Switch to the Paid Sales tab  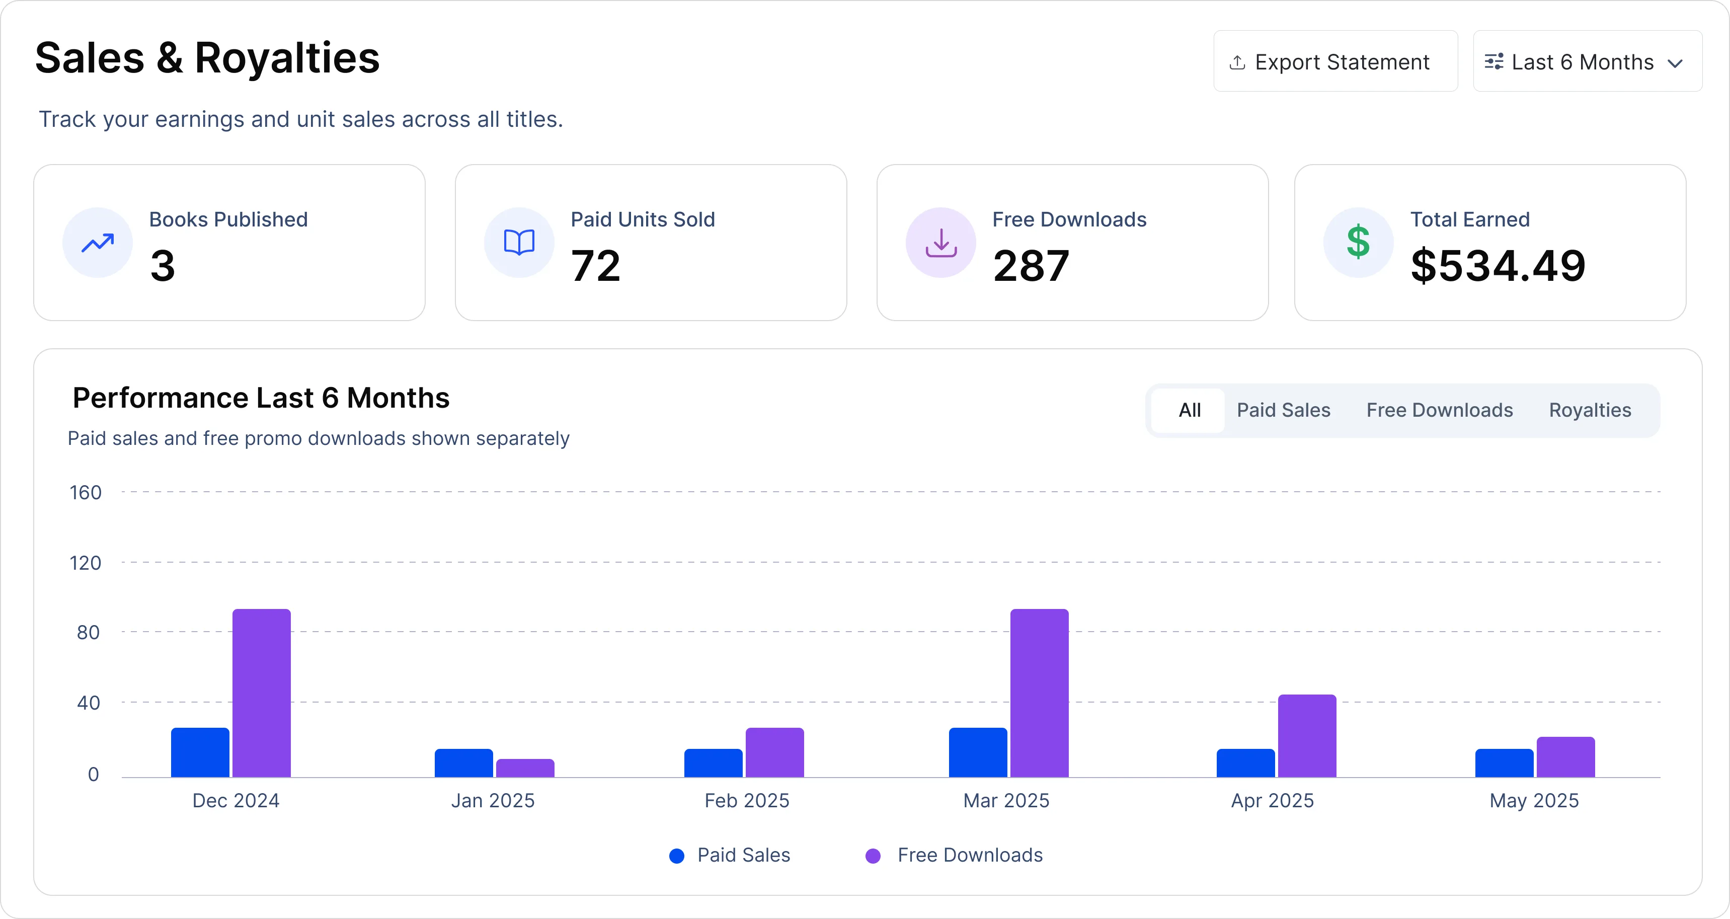point(1283,411)
